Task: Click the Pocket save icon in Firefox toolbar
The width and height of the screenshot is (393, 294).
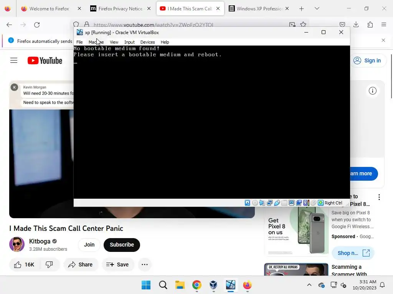Action: point(342,24)
